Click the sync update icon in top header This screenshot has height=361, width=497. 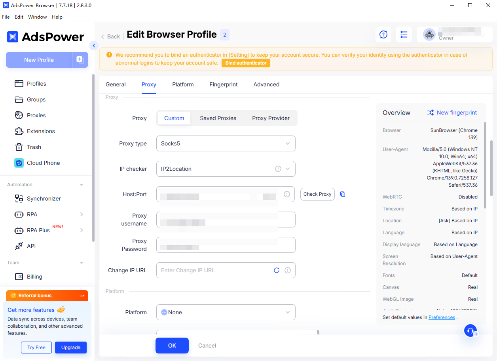click(x=383, y=35)
